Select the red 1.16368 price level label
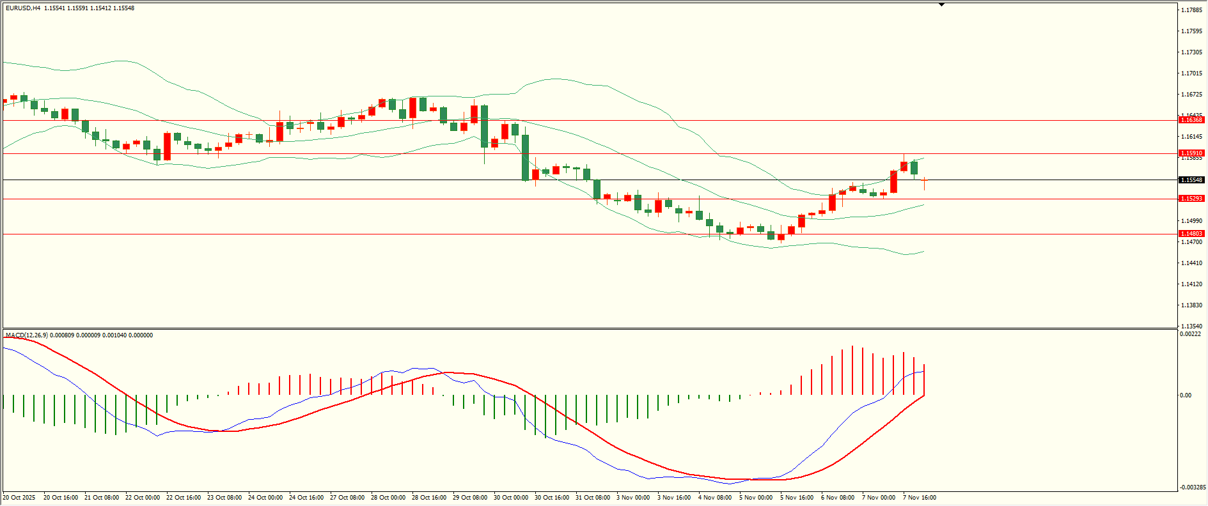The height and width of the screenshot is (506, 1208). pyautogui.click(x=1191, y=120)
